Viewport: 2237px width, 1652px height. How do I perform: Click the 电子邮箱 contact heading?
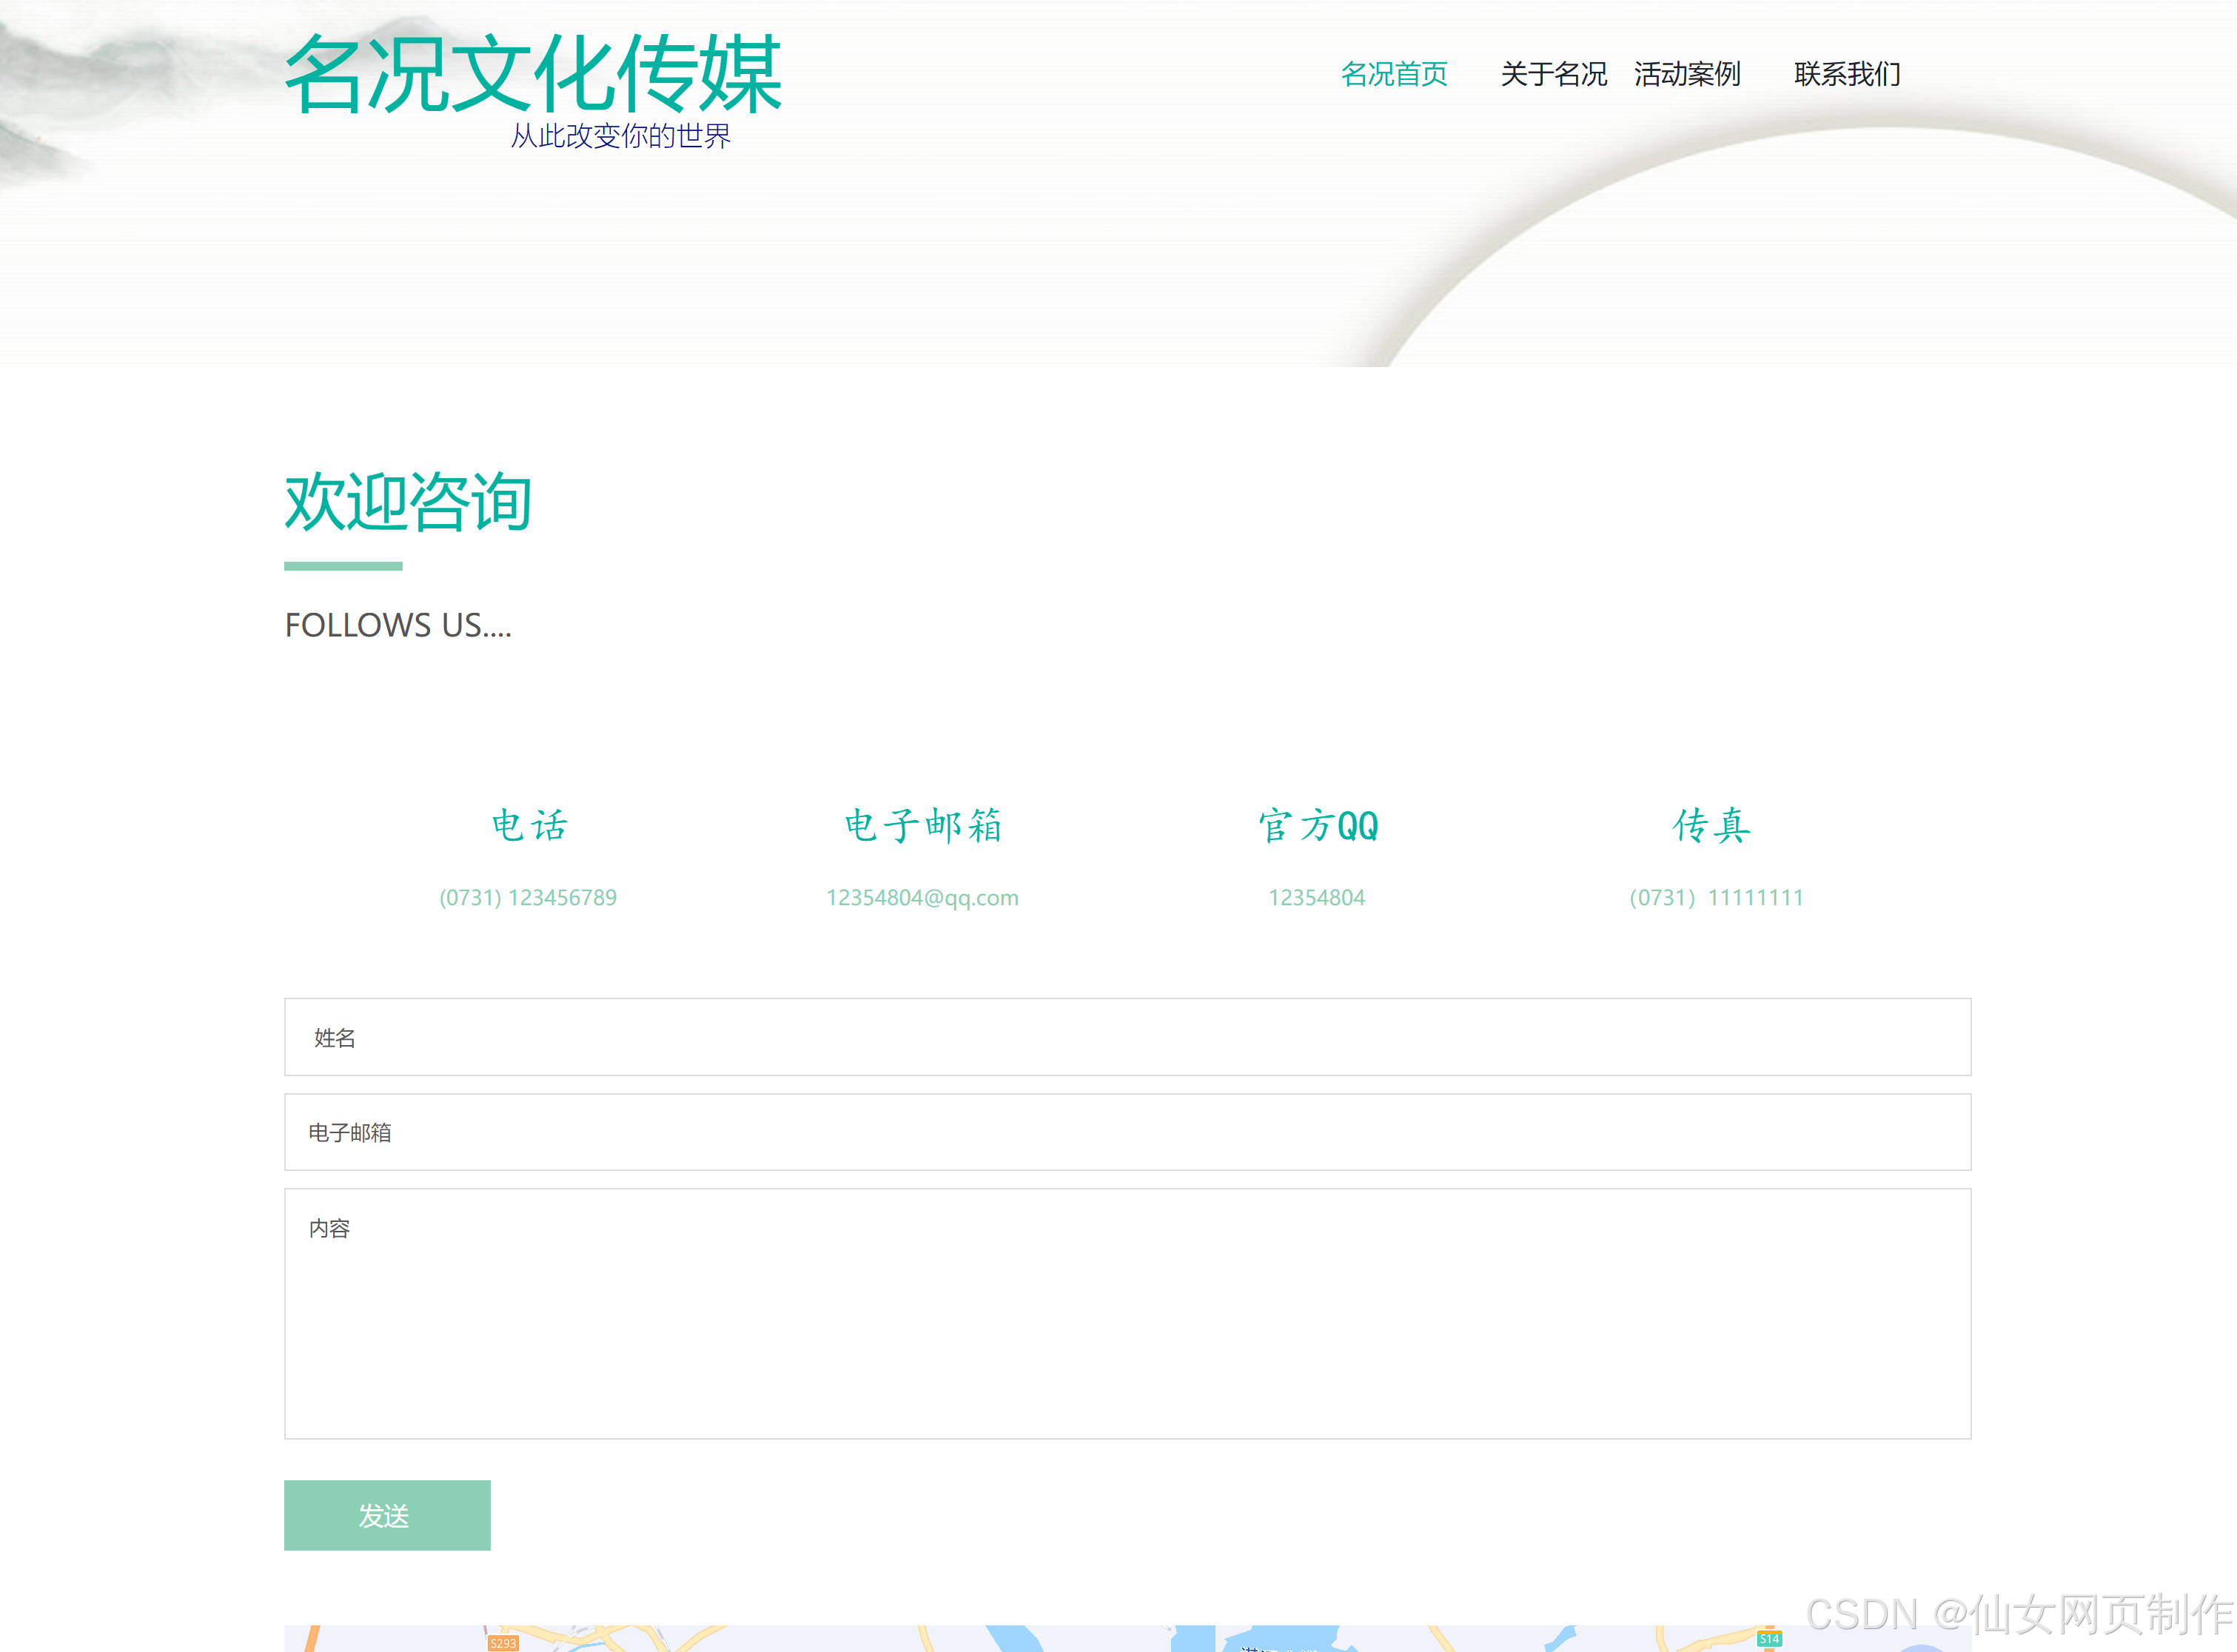pyautogui.click(x=922, y=826)
